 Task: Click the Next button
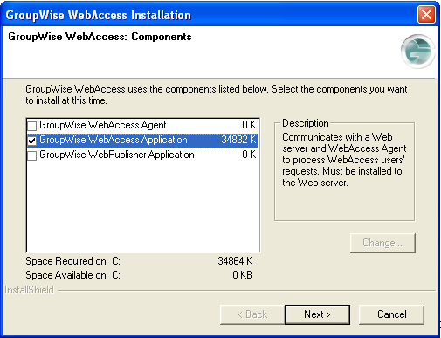click(317, 314)
